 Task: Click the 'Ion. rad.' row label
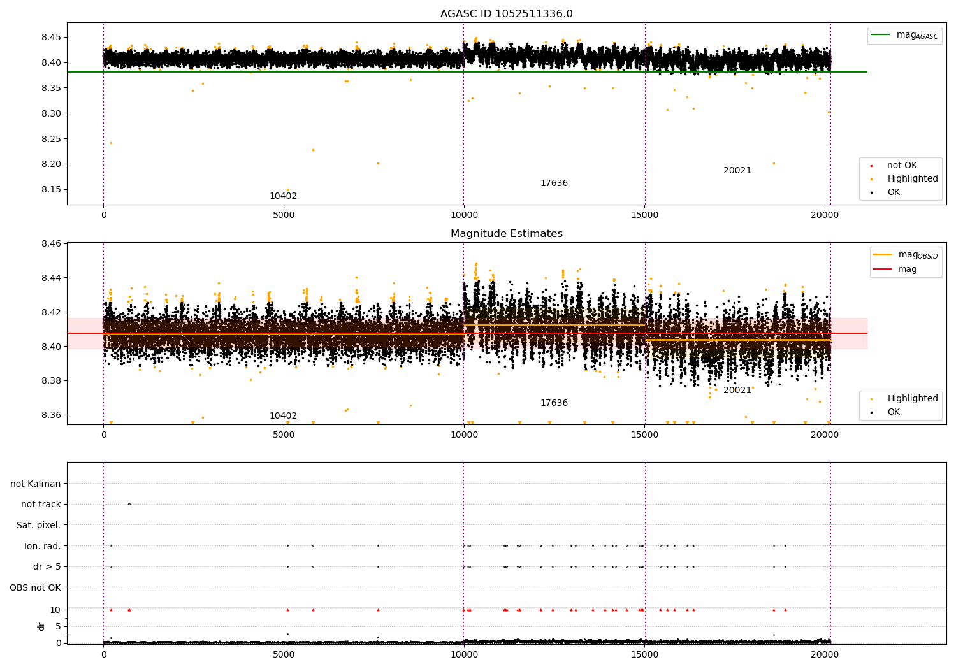coord(43,546)
